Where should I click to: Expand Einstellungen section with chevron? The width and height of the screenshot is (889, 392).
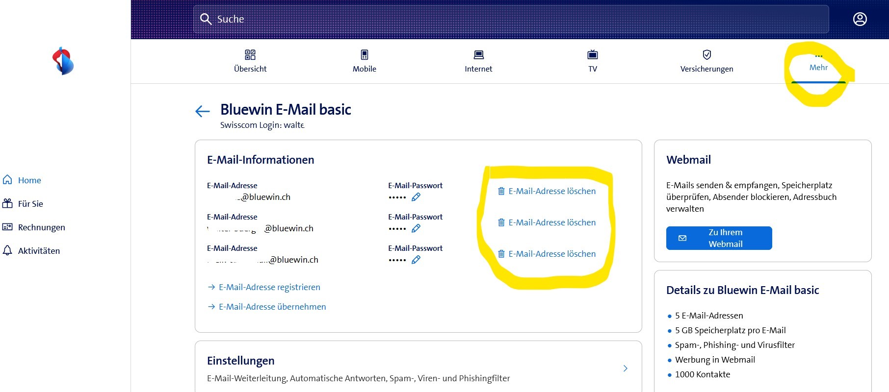click(625, 368)
